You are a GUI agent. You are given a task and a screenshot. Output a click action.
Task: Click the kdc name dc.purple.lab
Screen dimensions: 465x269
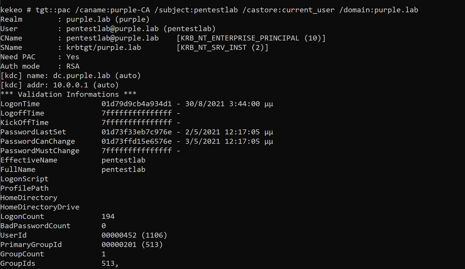point(82,76)
